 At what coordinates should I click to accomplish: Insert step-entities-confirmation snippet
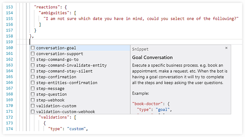click(80, 83)
